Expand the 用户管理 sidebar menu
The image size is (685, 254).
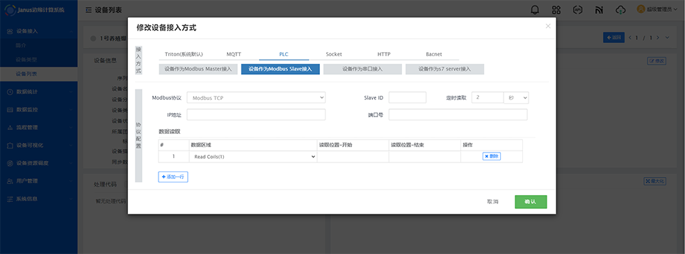pos(70,181)
